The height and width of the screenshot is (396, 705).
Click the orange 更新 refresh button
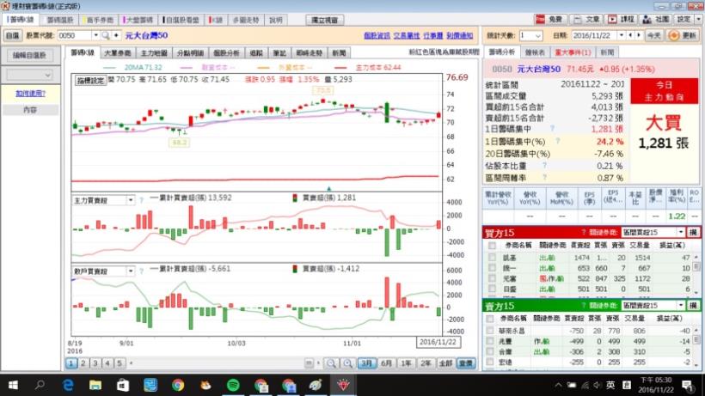683,35
